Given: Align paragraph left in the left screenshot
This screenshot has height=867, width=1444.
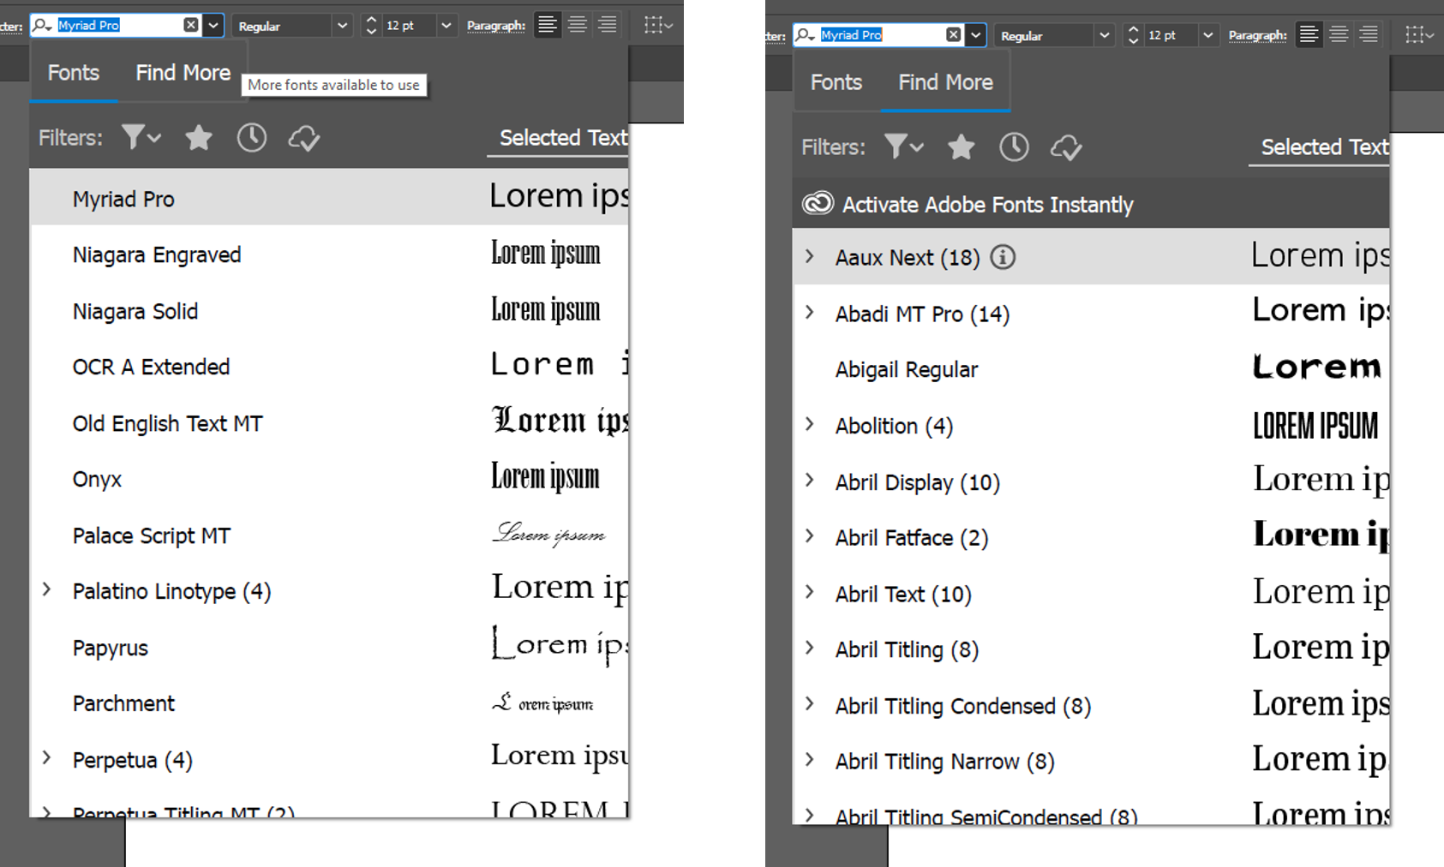Looking at the screenshot, I should tap(547, 25).
